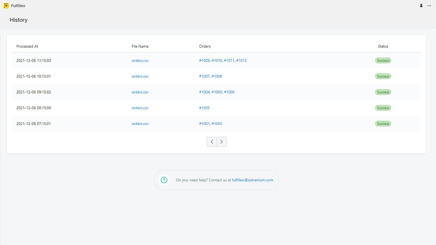The image size is (436, 245).
Task: Click the History page title
Action: point(18,20)
